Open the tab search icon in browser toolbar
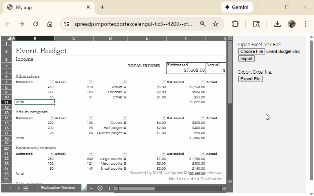The image size is (314, 196). click(256, 24)
